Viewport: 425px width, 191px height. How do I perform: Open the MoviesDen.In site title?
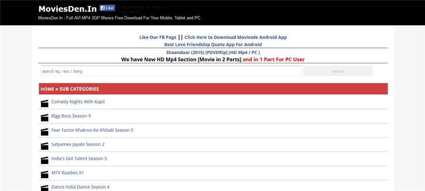click(x=68, y=9)
